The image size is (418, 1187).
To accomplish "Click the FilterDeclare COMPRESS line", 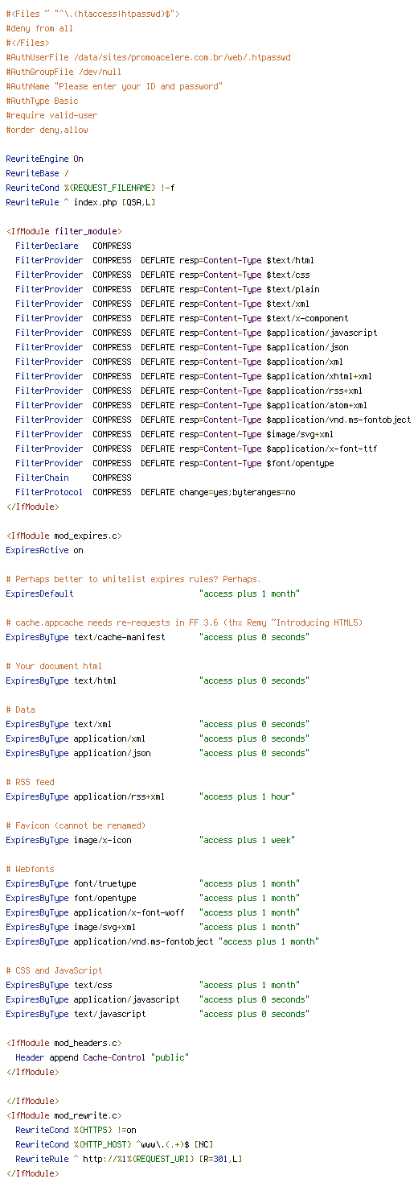I will [73, 246].
